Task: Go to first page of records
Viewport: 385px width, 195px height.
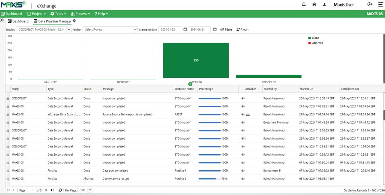Action: (8, 190)
